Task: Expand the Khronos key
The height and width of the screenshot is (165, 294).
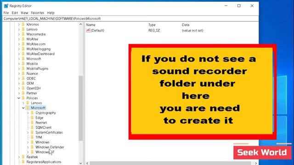Action: (x=19, y=24)
